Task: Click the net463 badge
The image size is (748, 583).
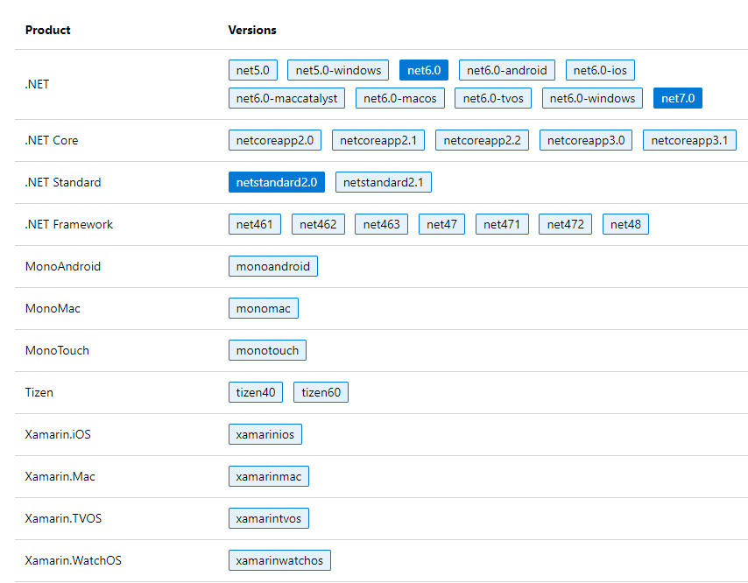Action: 382,224
